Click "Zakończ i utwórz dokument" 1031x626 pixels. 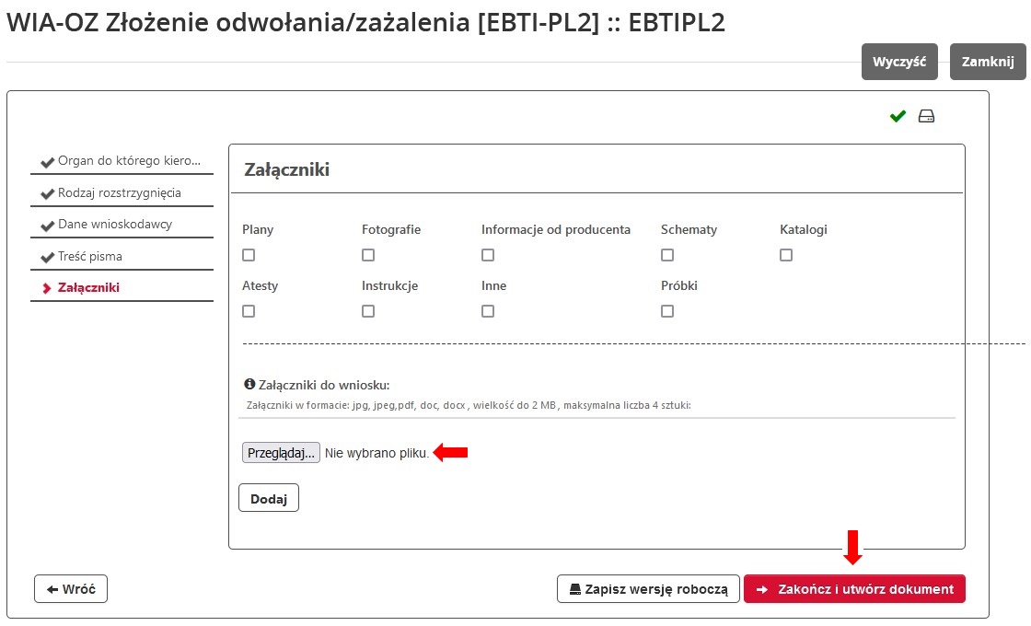(854, 588)
